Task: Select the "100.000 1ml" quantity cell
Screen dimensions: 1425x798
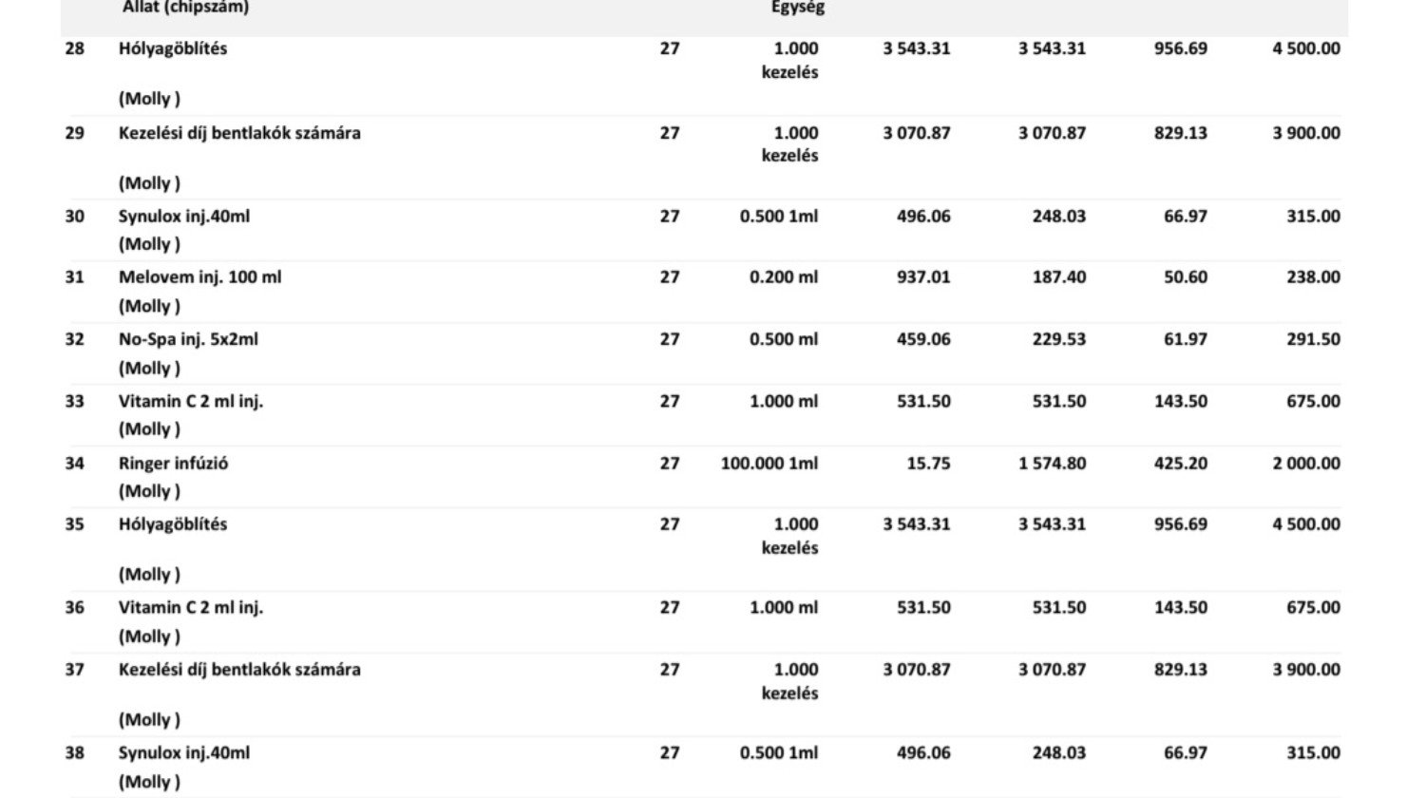Action: (769, 464)
